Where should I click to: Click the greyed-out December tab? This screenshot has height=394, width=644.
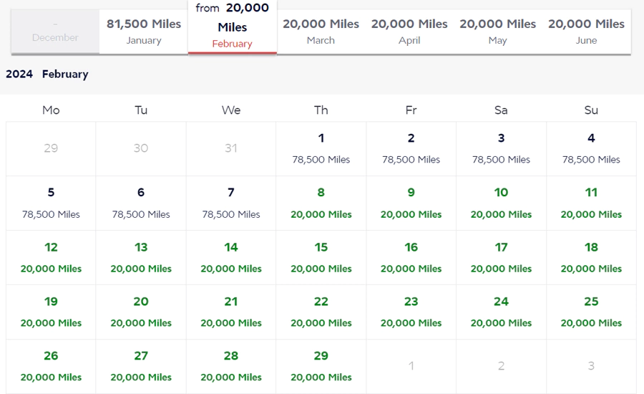click(x=55, y=32)
